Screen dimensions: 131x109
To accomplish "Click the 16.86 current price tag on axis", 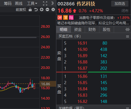I will (x=48, y=84).
